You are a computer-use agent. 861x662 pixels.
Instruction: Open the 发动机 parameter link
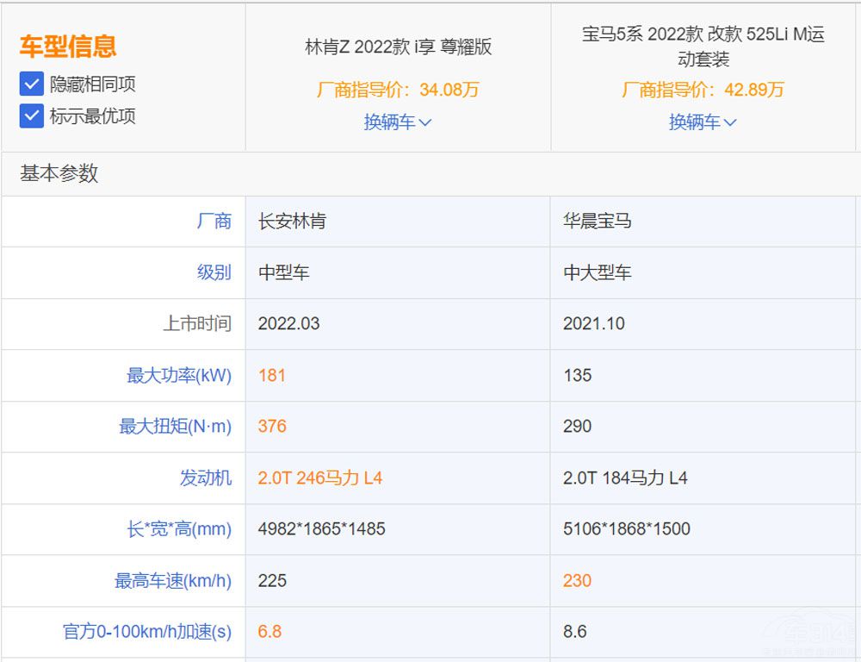tap(207, 478)
